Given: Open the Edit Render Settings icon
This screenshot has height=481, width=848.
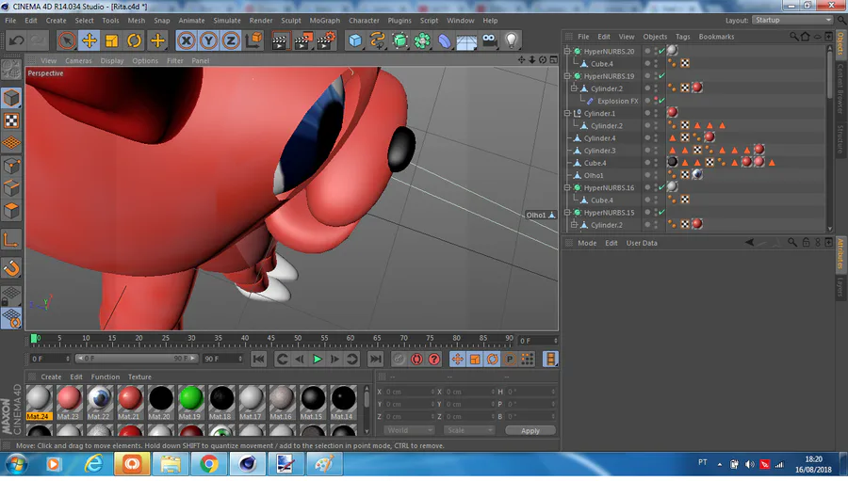Looking at the screenshot, I should [x=325, y=40].
